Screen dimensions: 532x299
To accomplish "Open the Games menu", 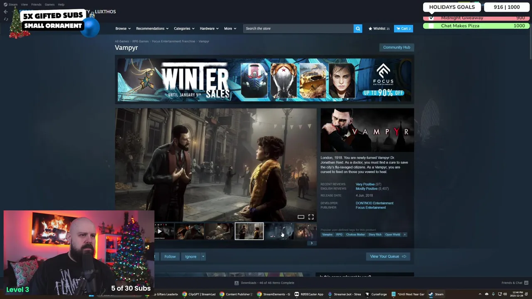I will (x=49, y=5).
